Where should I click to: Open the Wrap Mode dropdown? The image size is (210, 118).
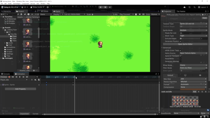193,65
